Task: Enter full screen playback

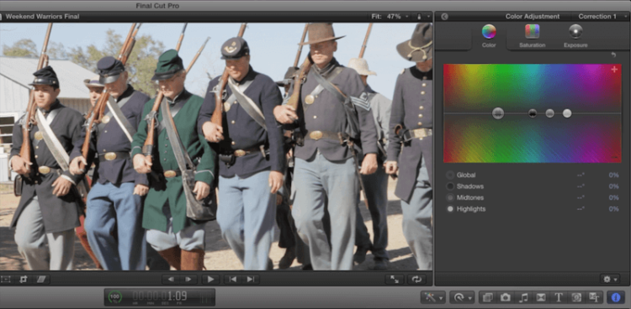Action: pyautogui.click(x=395, y=280)
